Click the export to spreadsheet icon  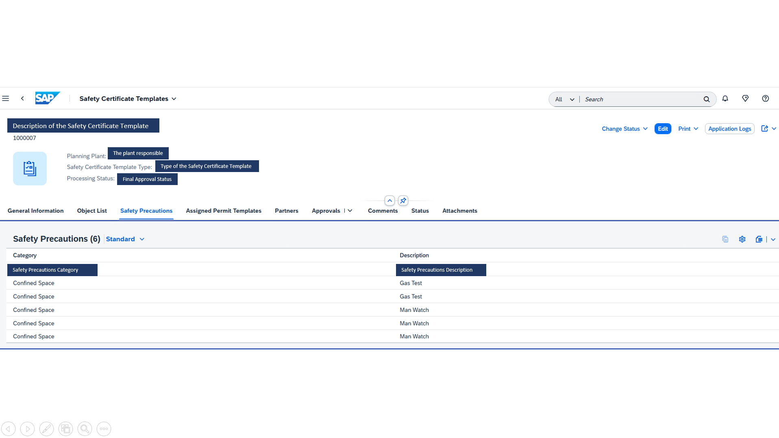point(759,239)
